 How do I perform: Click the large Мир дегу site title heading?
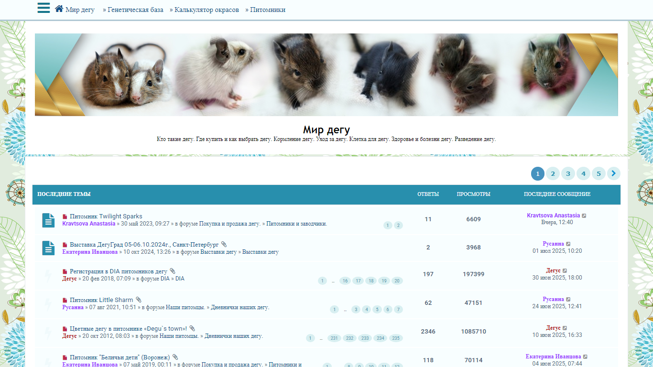pos(326,130)
